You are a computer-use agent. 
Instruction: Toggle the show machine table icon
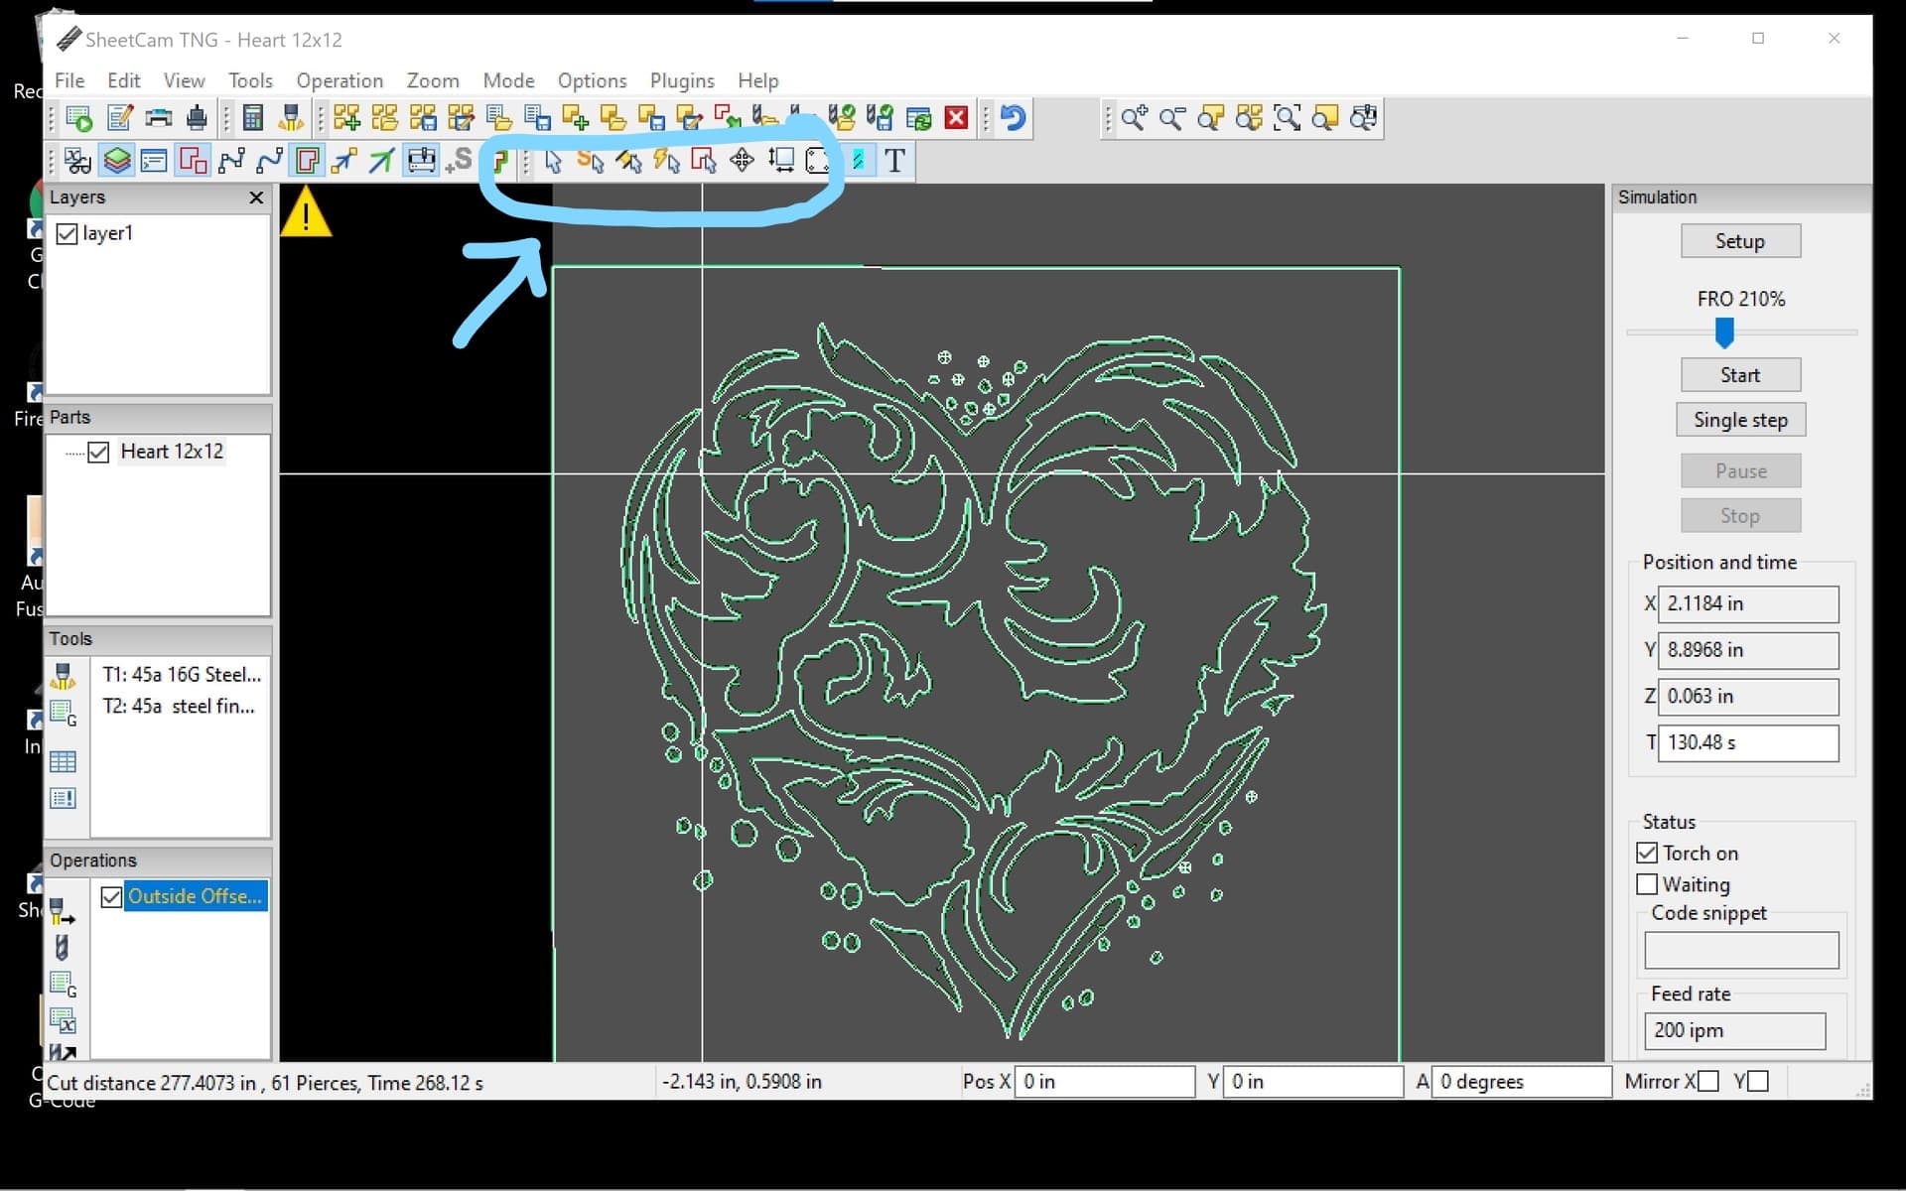pos(421,160)
